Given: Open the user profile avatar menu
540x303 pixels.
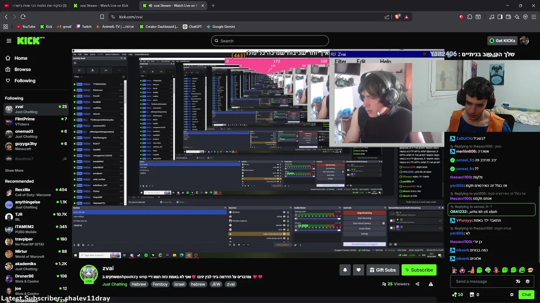Looking at the screenshot, I should click(524, 41).
